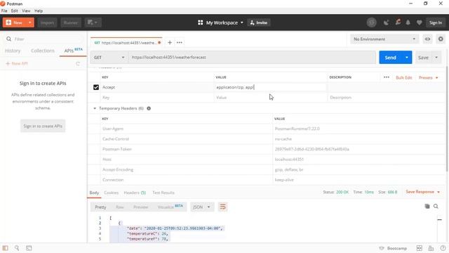Open the No Environment dropdown
This screenshot has height=253, width=449.
point(384,39)
